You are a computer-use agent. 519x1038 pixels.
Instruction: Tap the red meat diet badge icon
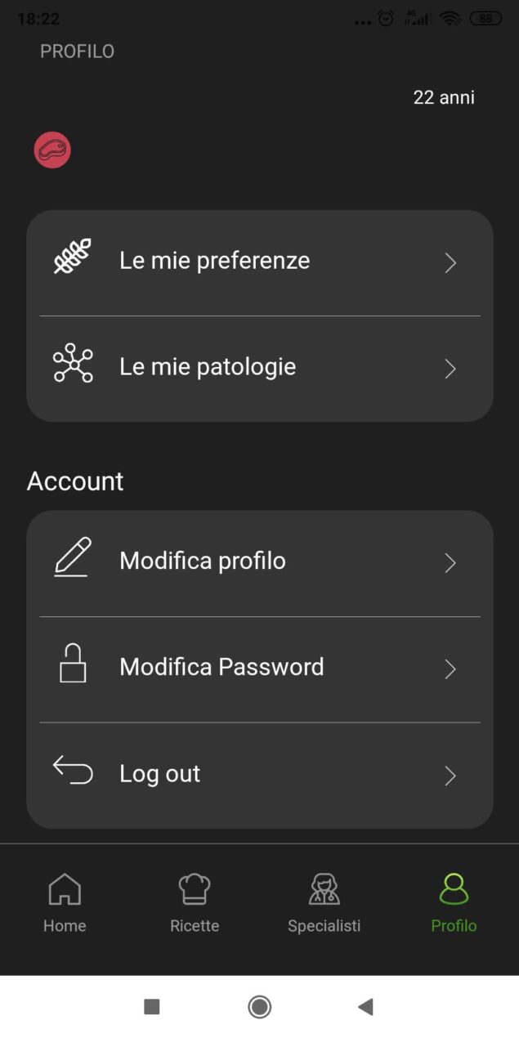coord(52,150)
